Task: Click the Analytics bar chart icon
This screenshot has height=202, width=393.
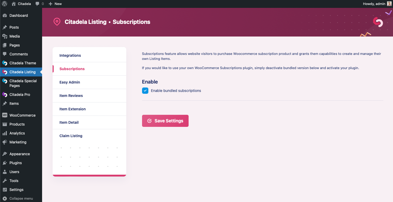Action: coord(4,133)
